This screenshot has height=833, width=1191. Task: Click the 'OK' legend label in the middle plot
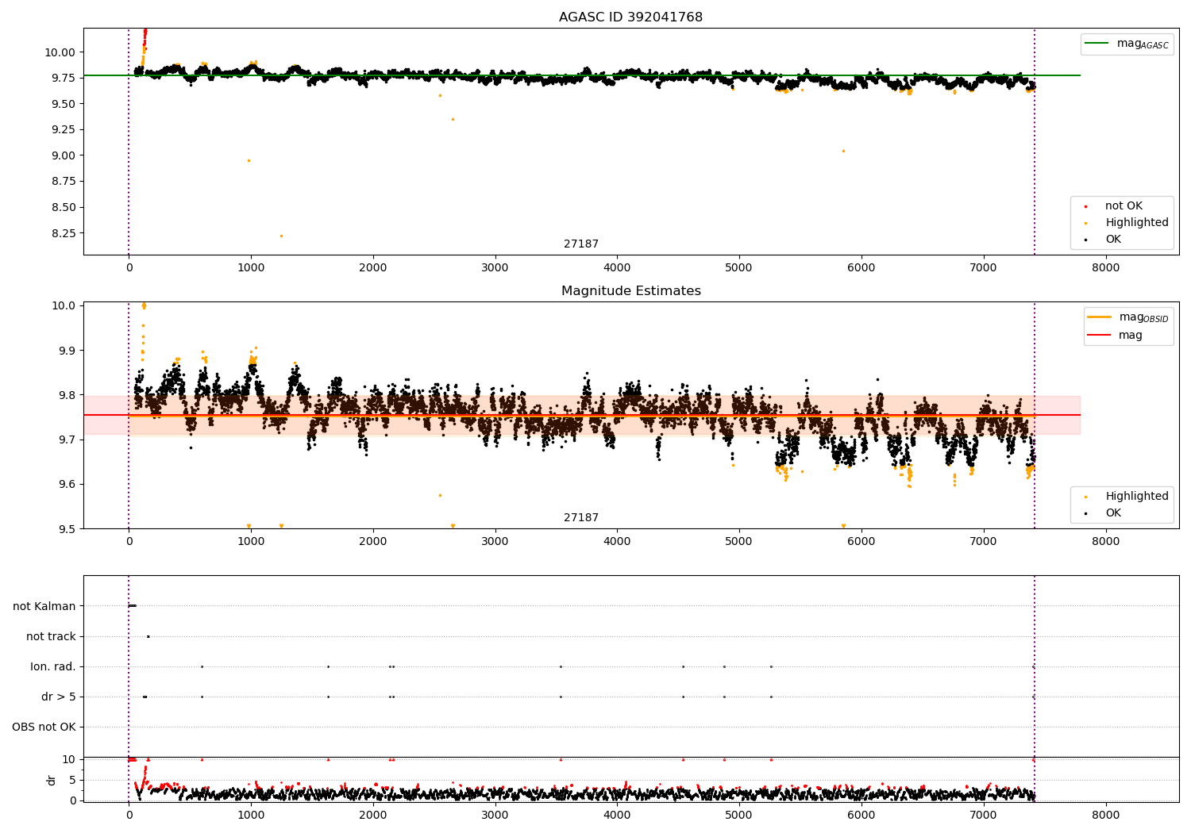point(1113,512)
